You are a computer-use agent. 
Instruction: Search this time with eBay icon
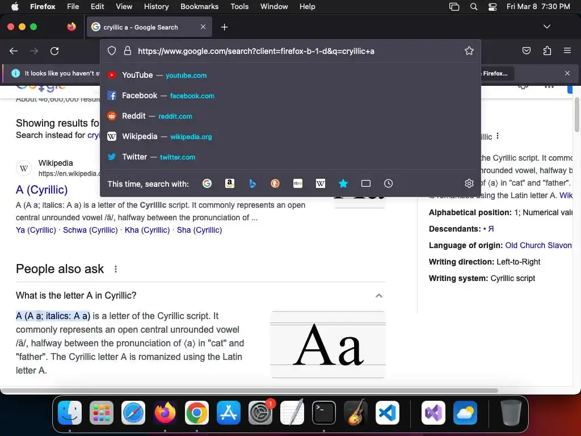click(x=298, y=183)
